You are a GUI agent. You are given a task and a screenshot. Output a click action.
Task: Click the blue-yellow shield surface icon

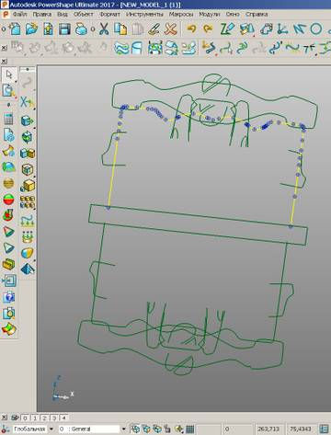(28, 253)
